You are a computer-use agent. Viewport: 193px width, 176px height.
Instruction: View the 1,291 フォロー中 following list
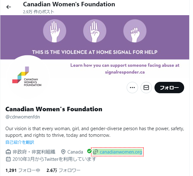tap(23, 170)
